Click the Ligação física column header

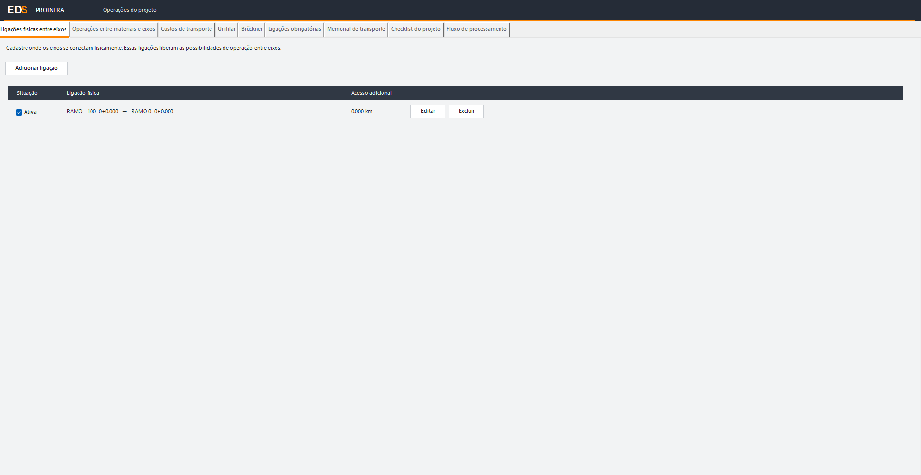pyautogui.click(x=83, y=93)
